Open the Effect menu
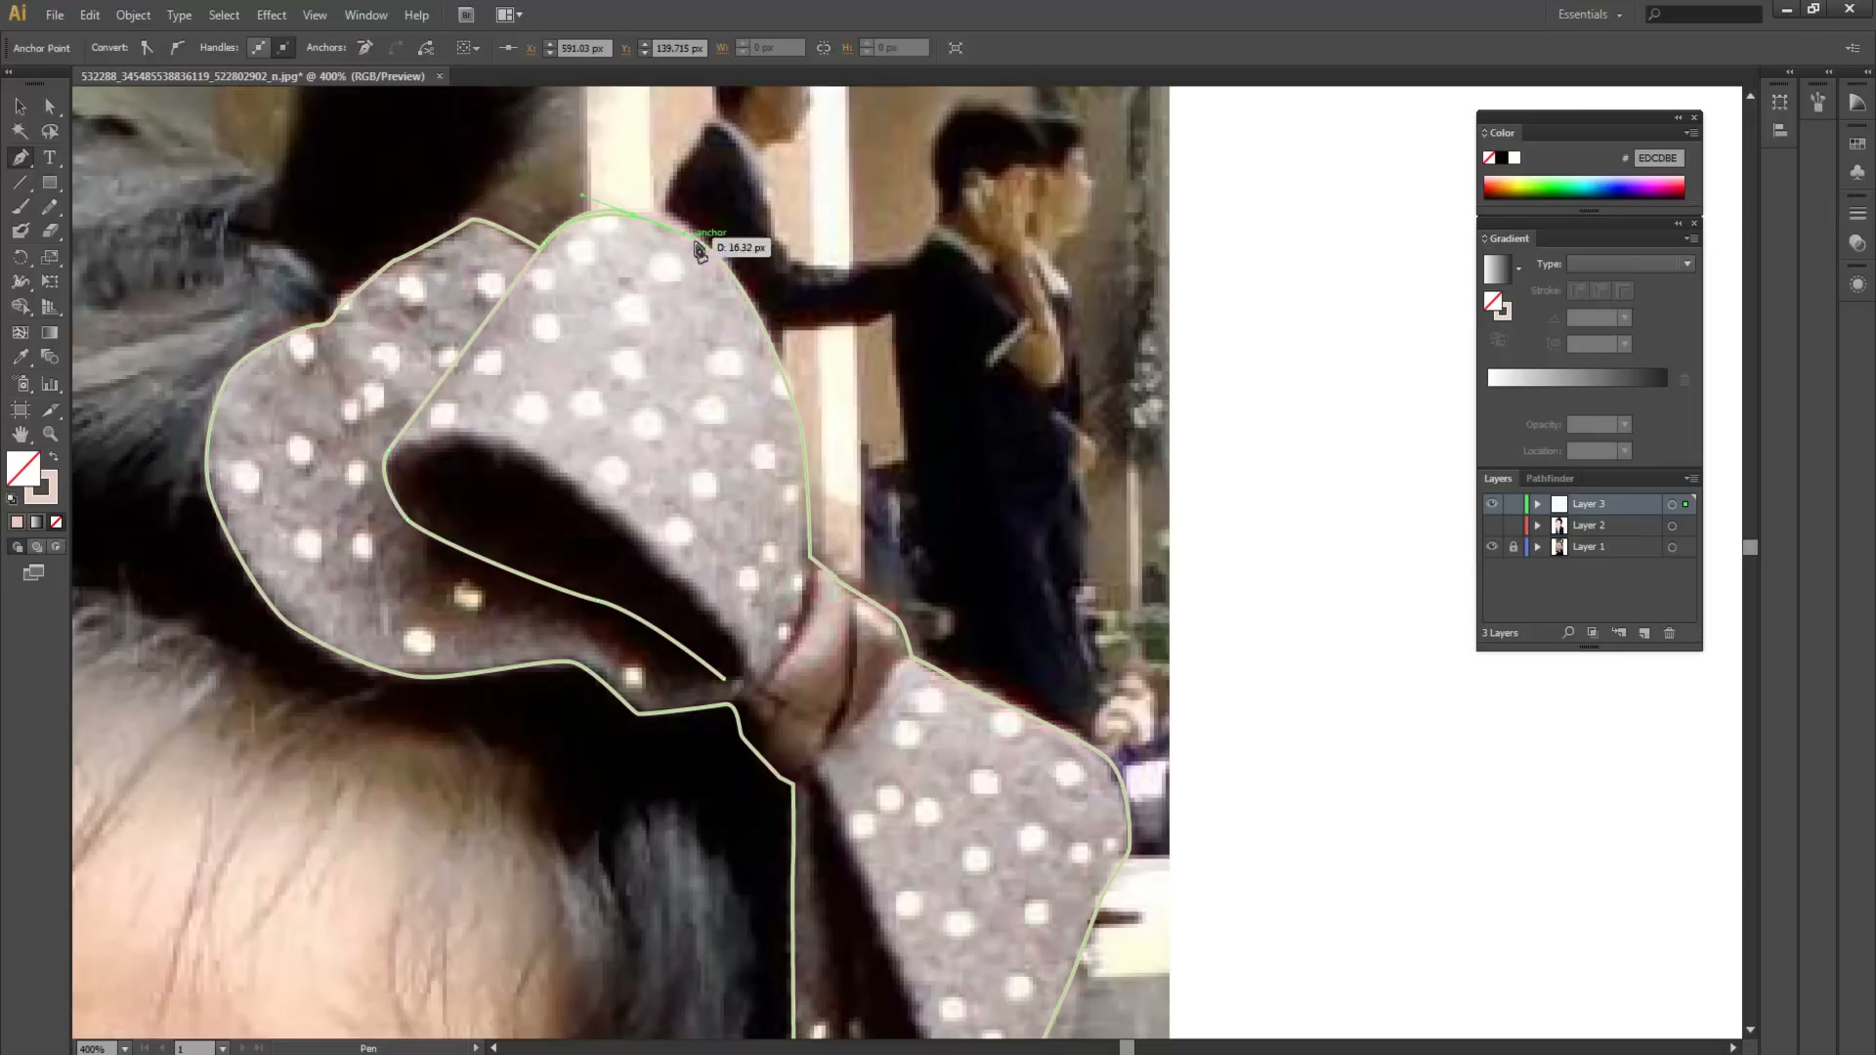Screen dimensions: 1876x1055 point(272,15)
